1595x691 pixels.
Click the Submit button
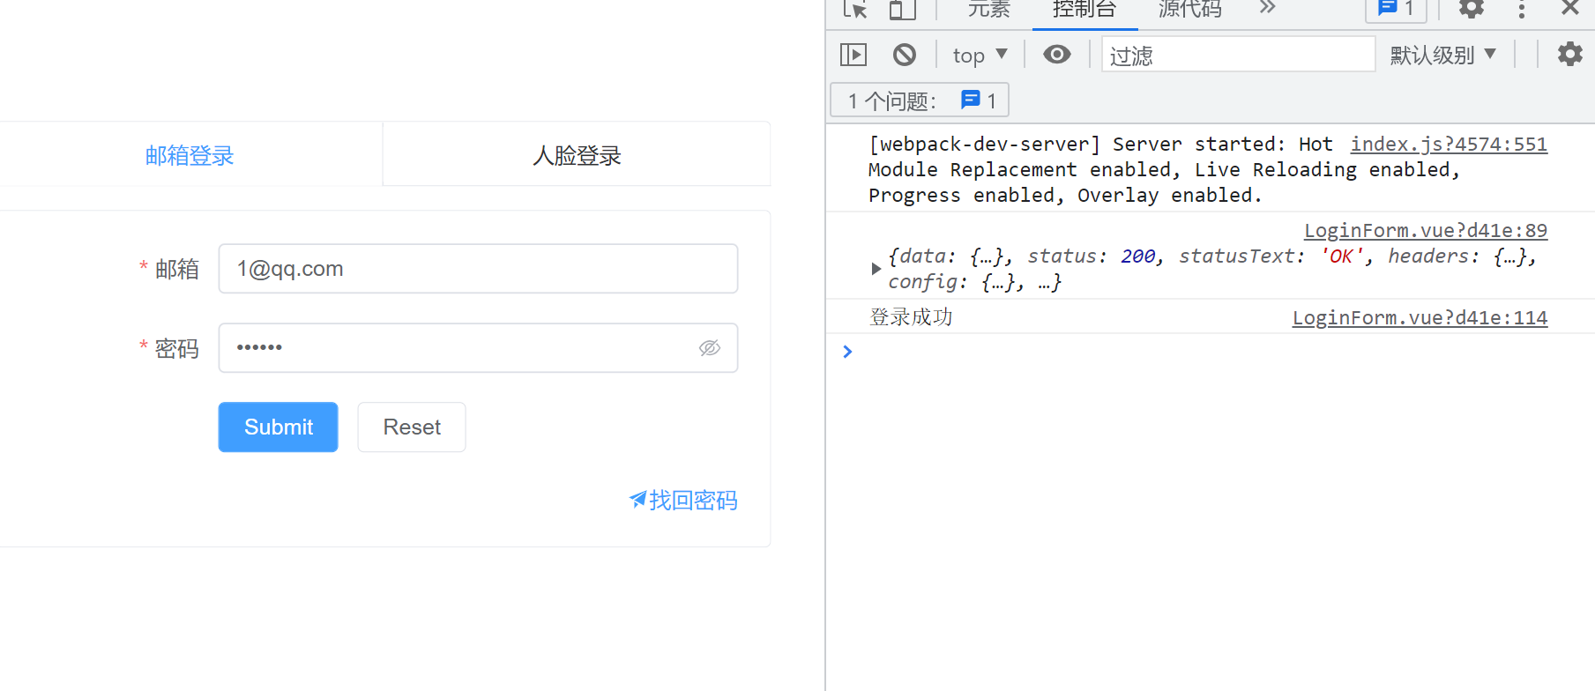[278, 427]
